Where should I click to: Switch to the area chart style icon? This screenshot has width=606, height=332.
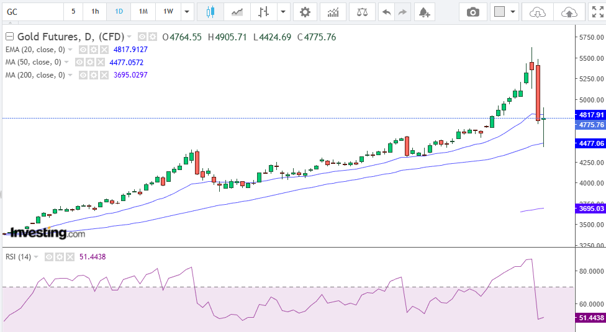237,12
